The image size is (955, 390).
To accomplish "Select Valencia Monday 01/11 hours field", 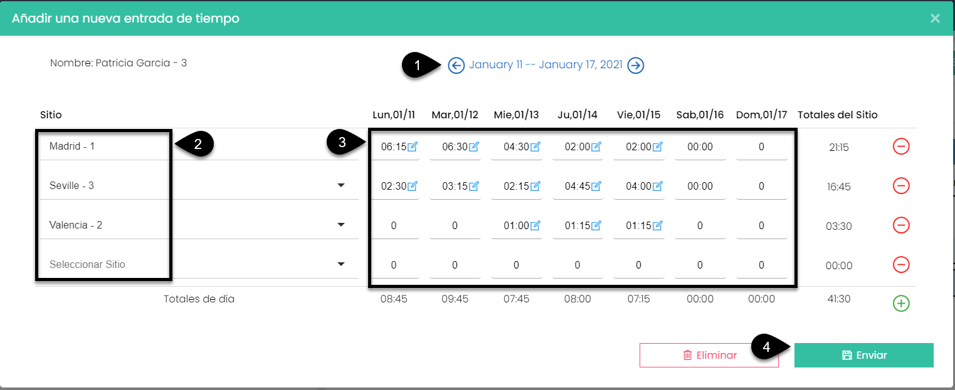I will pyautogui.click(x=394, y=226).
